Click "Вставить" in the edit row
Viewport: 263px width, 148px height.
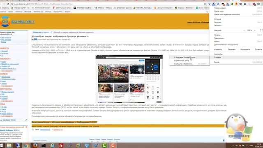pyautogui.click(x=258, y=49)
